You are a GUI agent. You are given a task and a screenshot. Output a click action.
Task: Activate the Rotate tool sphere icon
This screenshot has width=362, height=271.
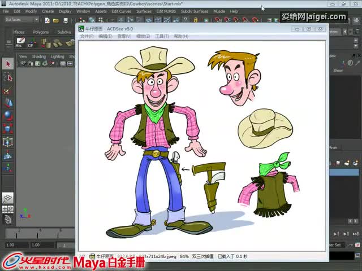[x=8, y=116]
